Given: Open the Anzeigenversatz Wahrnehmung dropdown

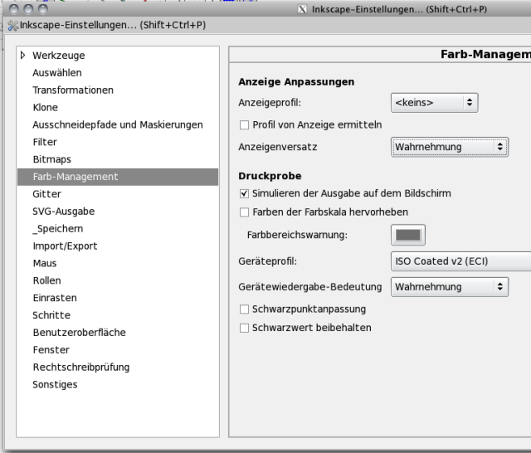Looking at the screenshot, I should 450,147.
